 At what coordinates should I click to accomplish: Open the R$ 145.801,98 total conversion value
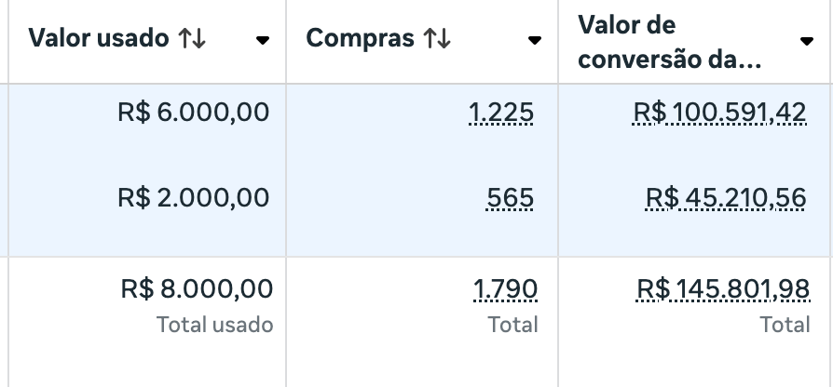723,289
